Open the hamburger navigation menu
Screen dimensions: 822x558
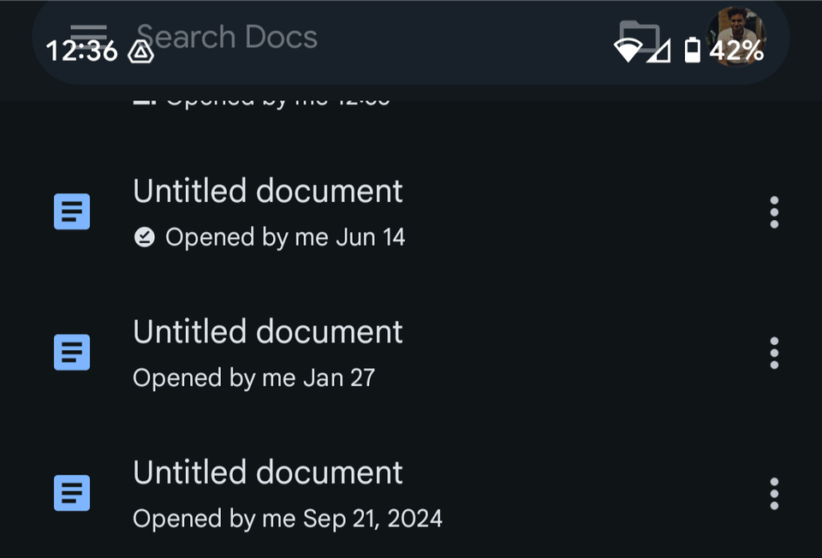click(88, 34)
